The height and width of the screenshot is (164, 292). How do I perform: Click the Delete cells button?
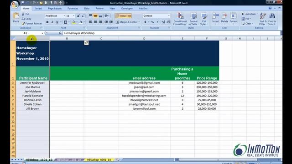tap(224, 18)
